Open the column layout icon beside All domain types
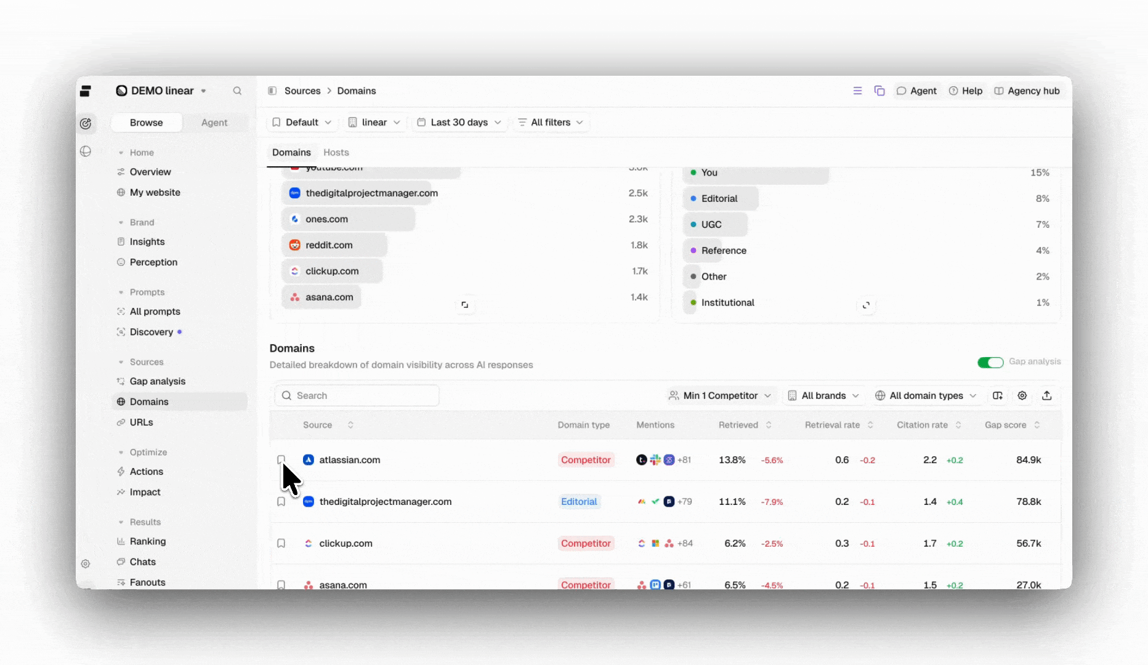 [998, 395]
